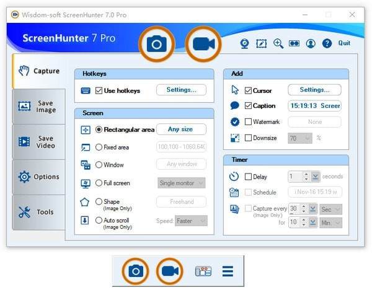The height and width of the screenshot is (290, 372).
Task: Open the webcam icon in header
Action: click(246, 43)
